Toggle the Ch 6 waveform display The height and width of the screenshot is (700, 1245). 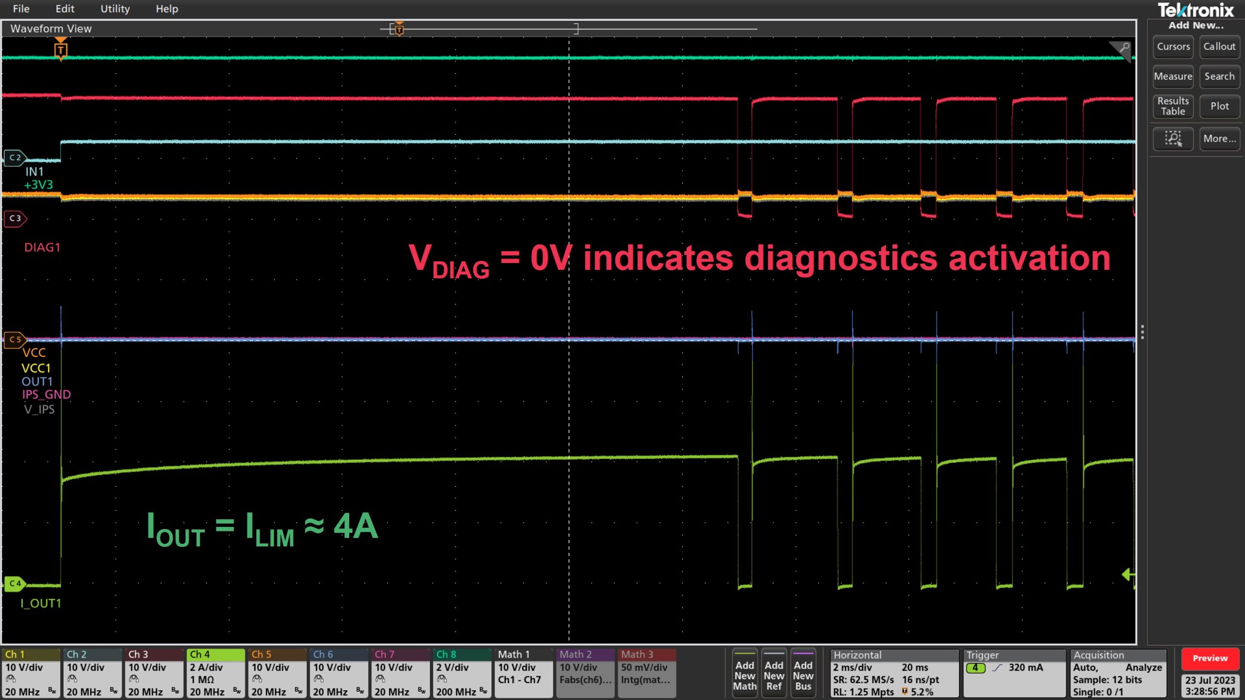point(339,673)
